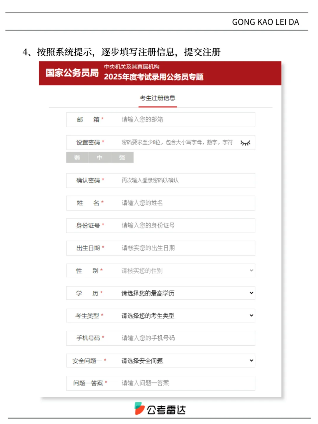This screenshot has width=318, height=424.
Task: Click the 手机号码 phone number field
Action: coord(160,338)
